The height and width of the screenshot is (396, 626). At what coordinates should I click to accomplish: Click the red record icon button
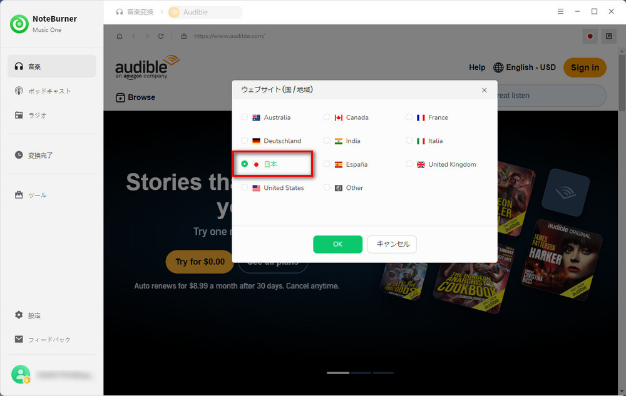click(x=590, y=36)
